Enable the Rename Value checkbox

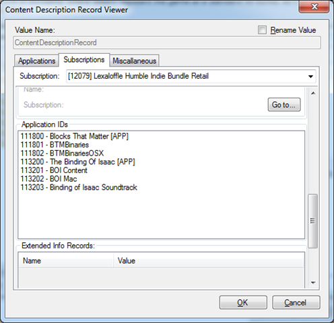point(262,30)
